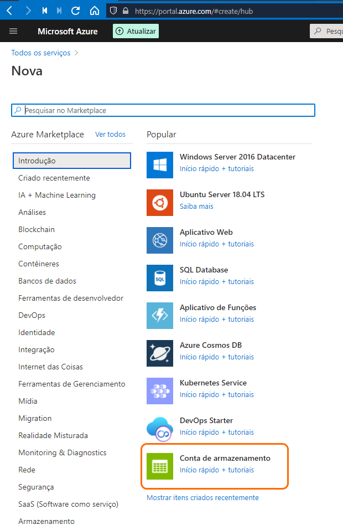Open the Contêineres category
Image resolution: width=343 pixels, height=530 pixels.
coord(39,264)
